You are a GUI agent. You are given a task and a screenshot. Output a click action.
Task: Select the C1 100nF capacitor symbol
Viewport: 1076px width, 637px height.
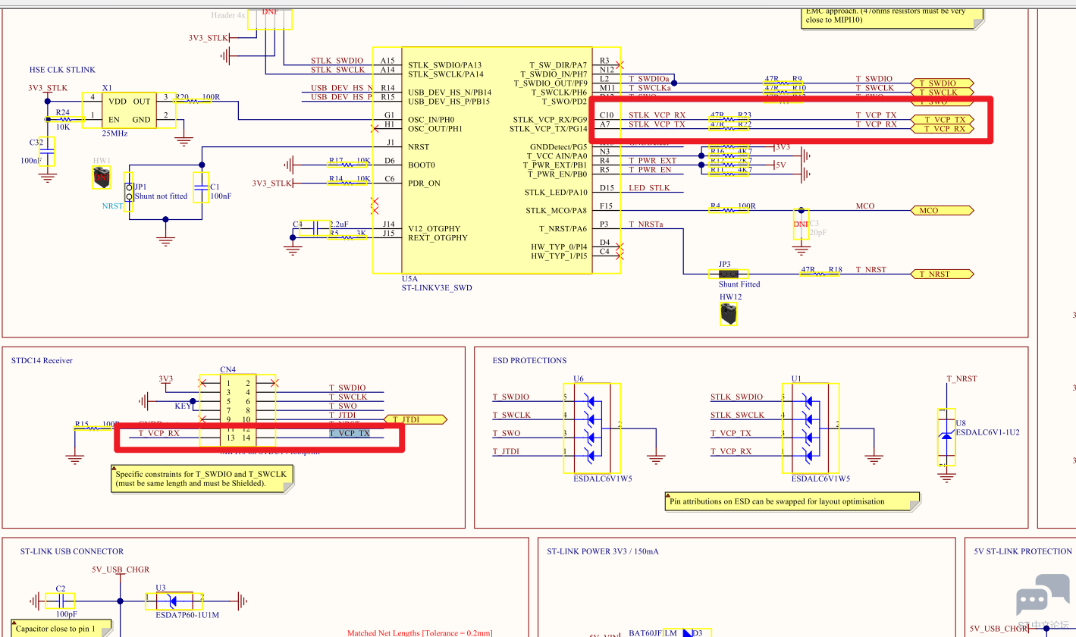click(x=200, y=187)
